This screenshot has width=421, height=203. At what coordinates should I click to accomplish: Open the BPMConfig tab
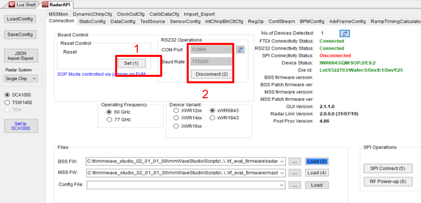pyautogui.click(x=312, y=21)
